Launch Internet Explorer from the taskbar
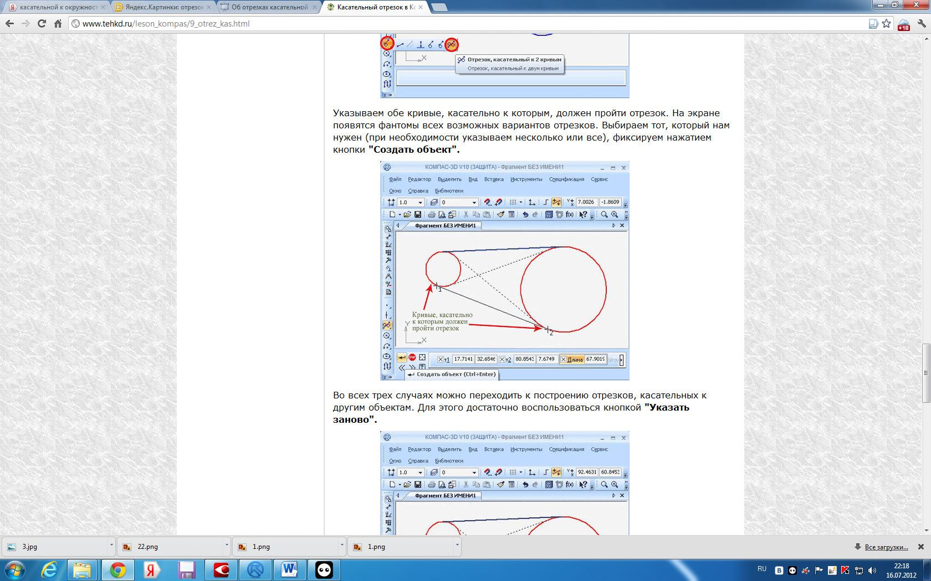 tap(49, 569)
